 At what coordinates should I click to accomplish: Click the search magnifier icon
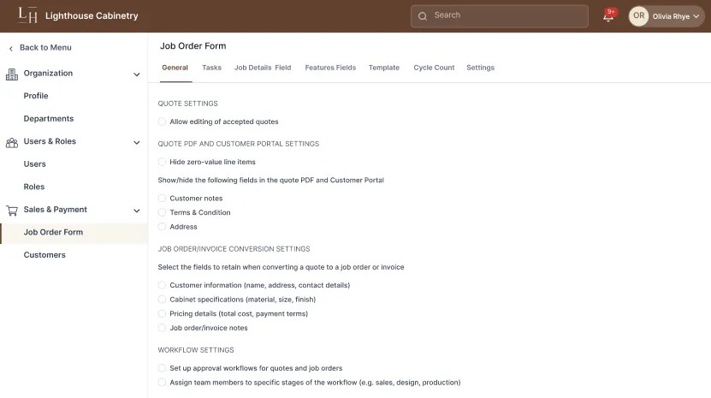(423, 15)
